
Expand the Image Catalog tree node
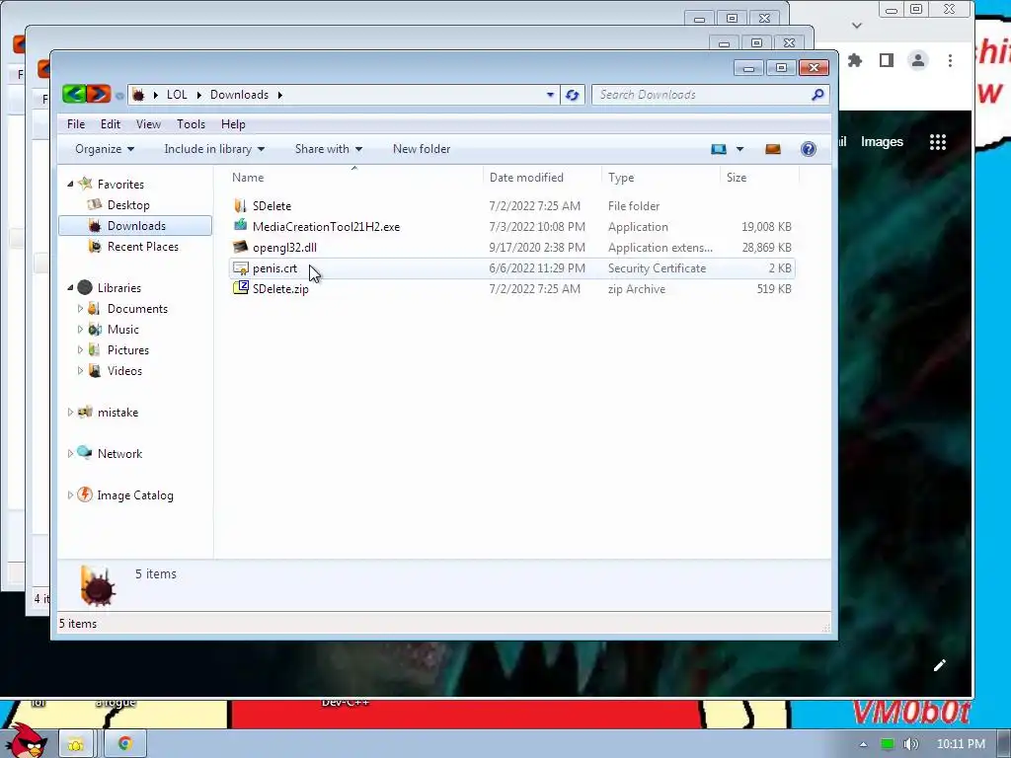click(x=70, y=495)
